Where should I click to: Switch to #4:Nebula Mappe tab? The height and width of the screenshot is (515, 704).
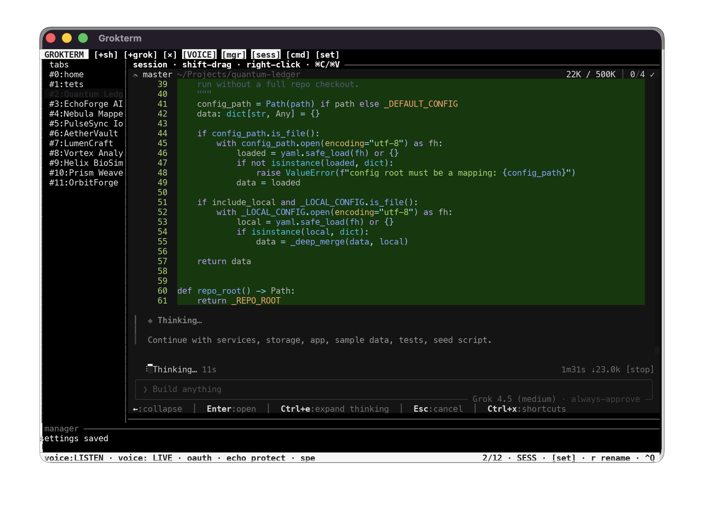[x=86, y=114]
